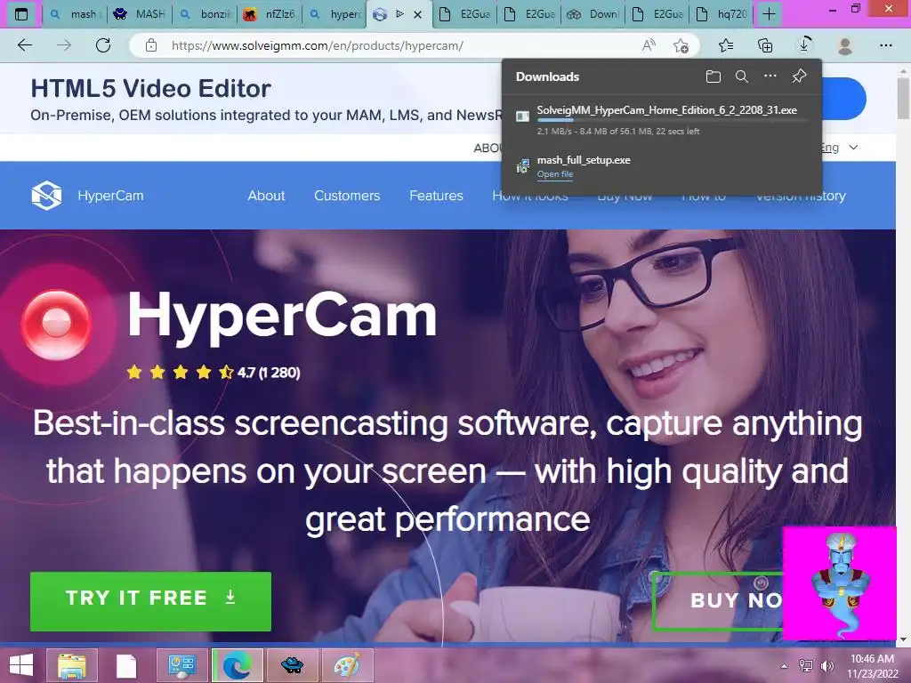Screen dimensions: 911x683
Task: Click the volume tray icon
Action: click(x=827, y=665)
